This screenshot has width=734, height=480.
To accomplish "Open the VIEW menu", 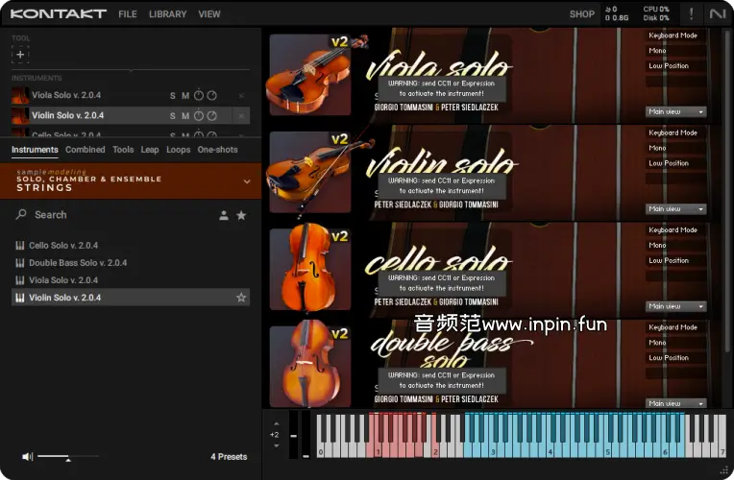I will 208,14.
